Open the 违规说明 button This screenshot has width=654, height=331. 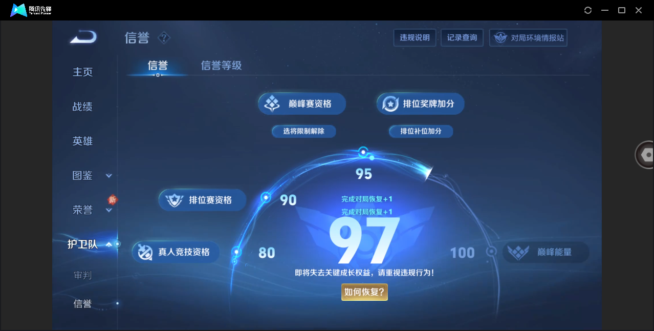tap(415, 38)
